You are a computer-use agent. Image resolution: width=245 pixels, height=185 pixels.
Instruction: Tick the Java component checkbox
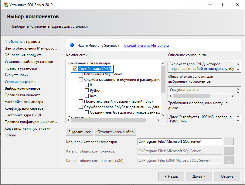click(87, 96)
